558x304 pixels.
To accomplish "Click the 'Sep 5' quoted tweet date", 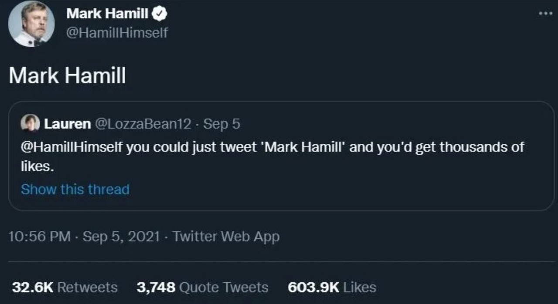I will [222, 124].
